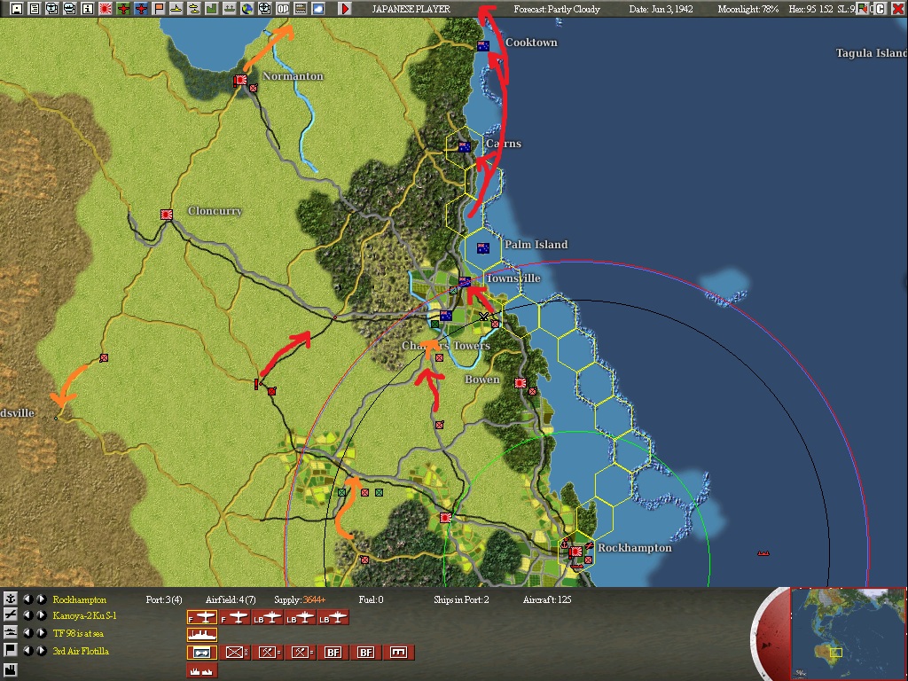Go to previous task force before TF 98
Viewport: 908px width, 681px height.
pyautogui.click(x=27, y=632)
